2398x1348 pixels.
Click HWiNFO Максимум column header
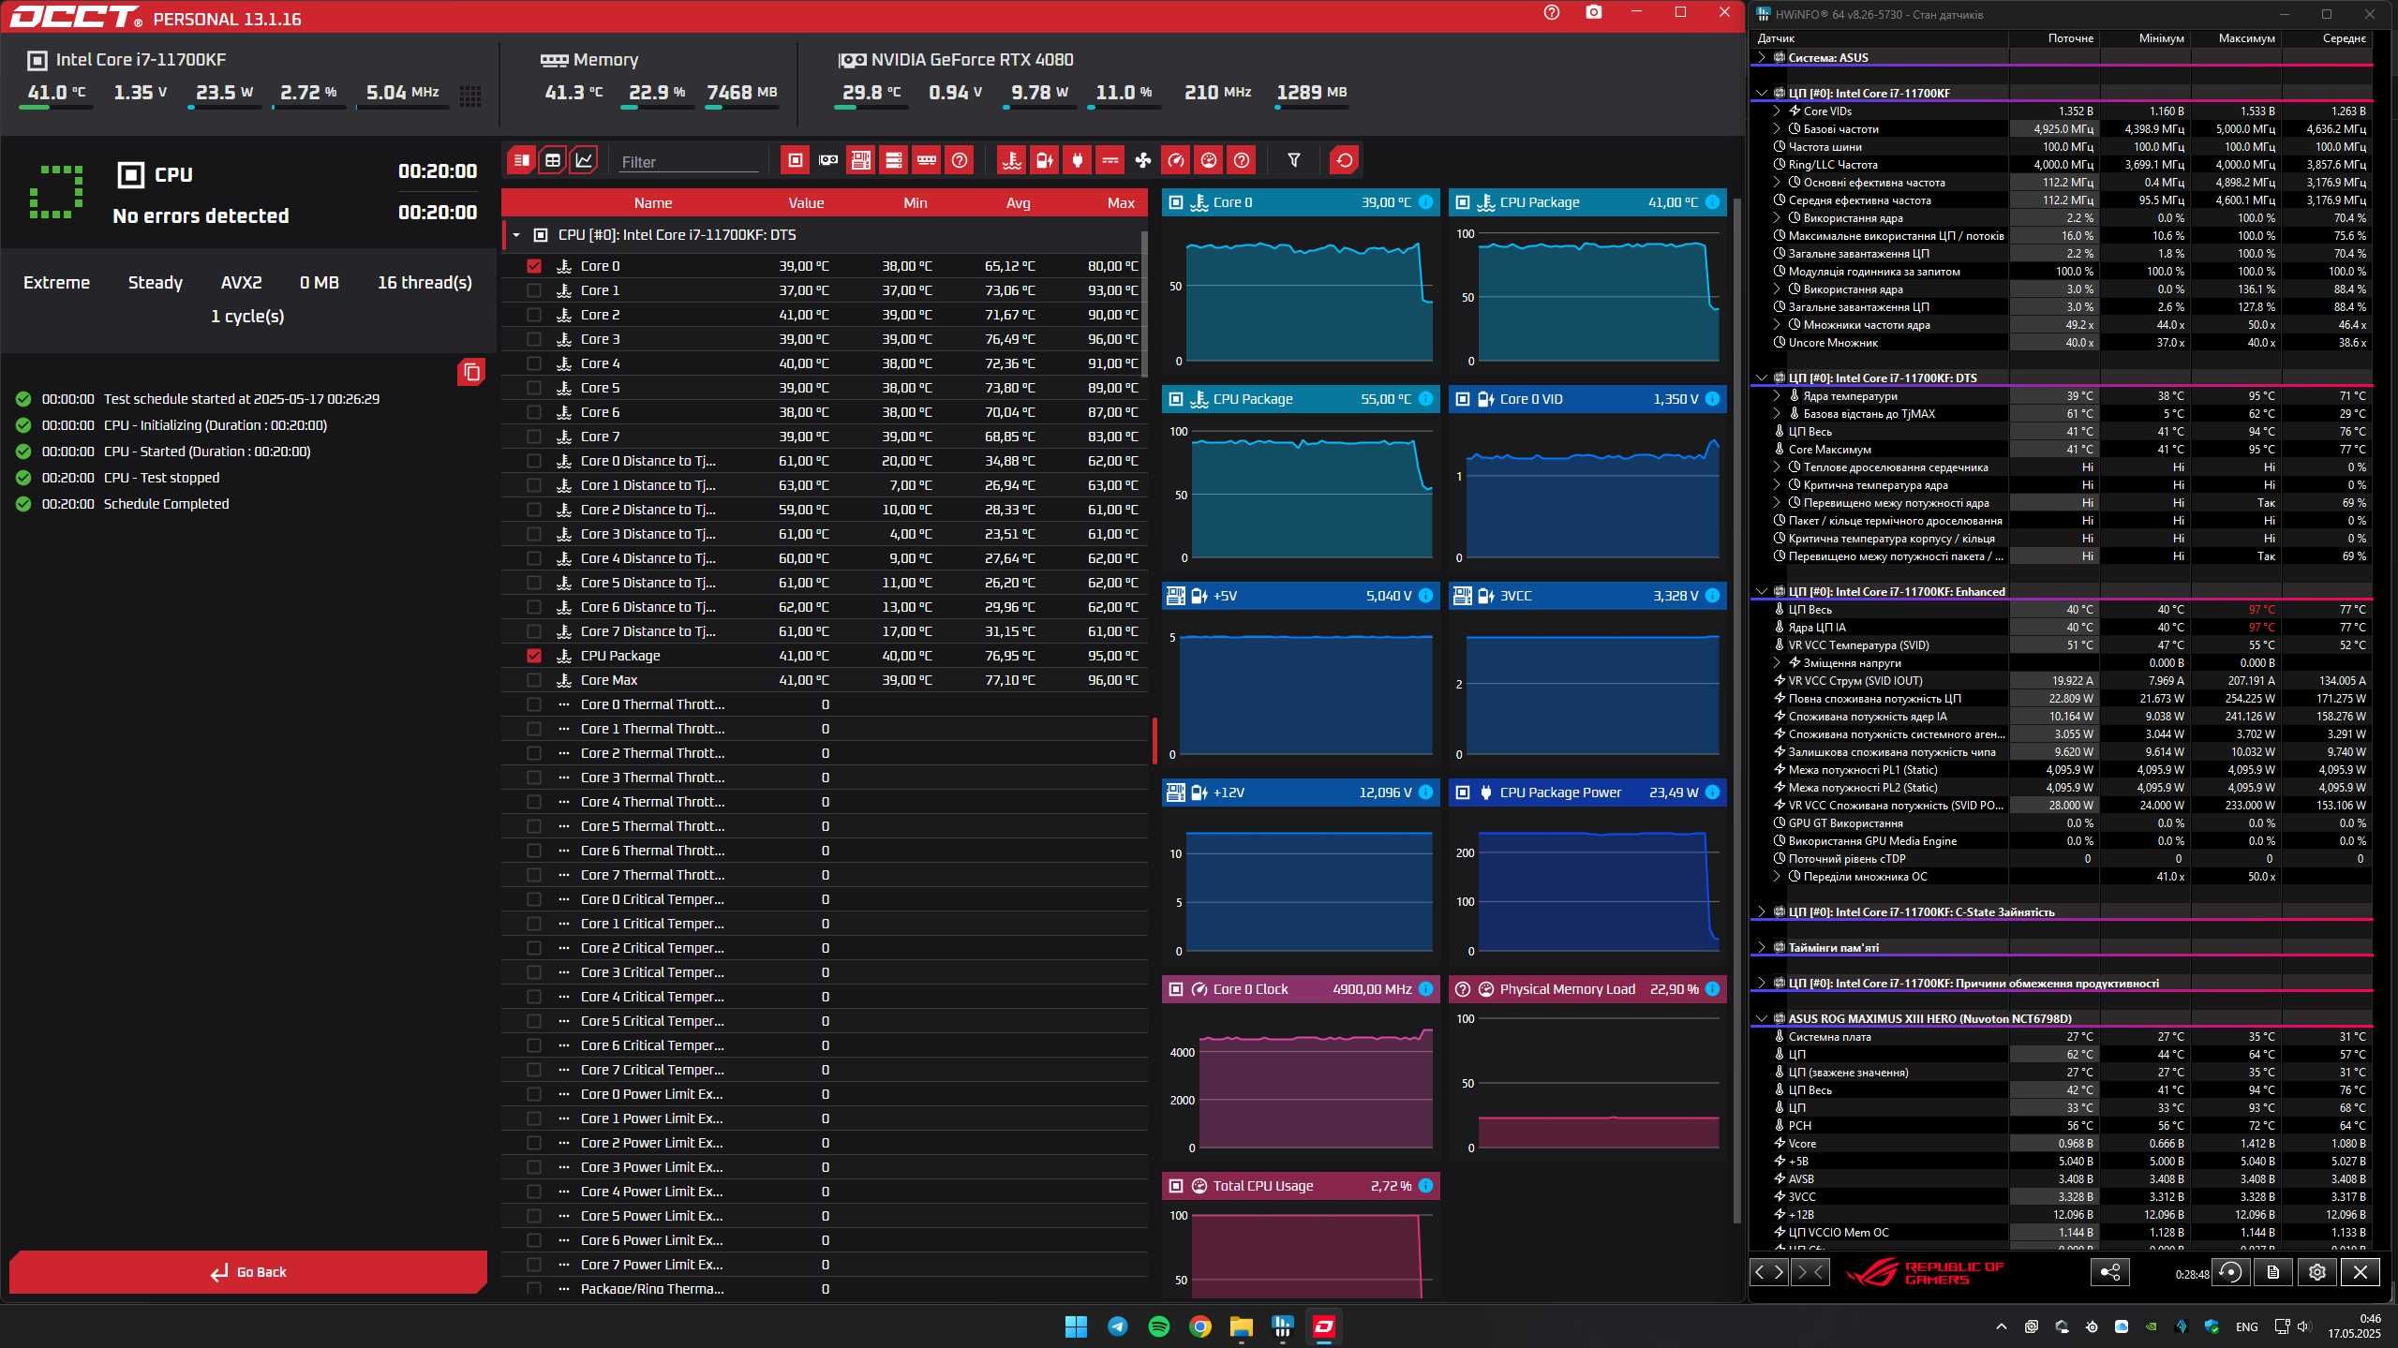pyautogui.click(x=2246, y=38)
